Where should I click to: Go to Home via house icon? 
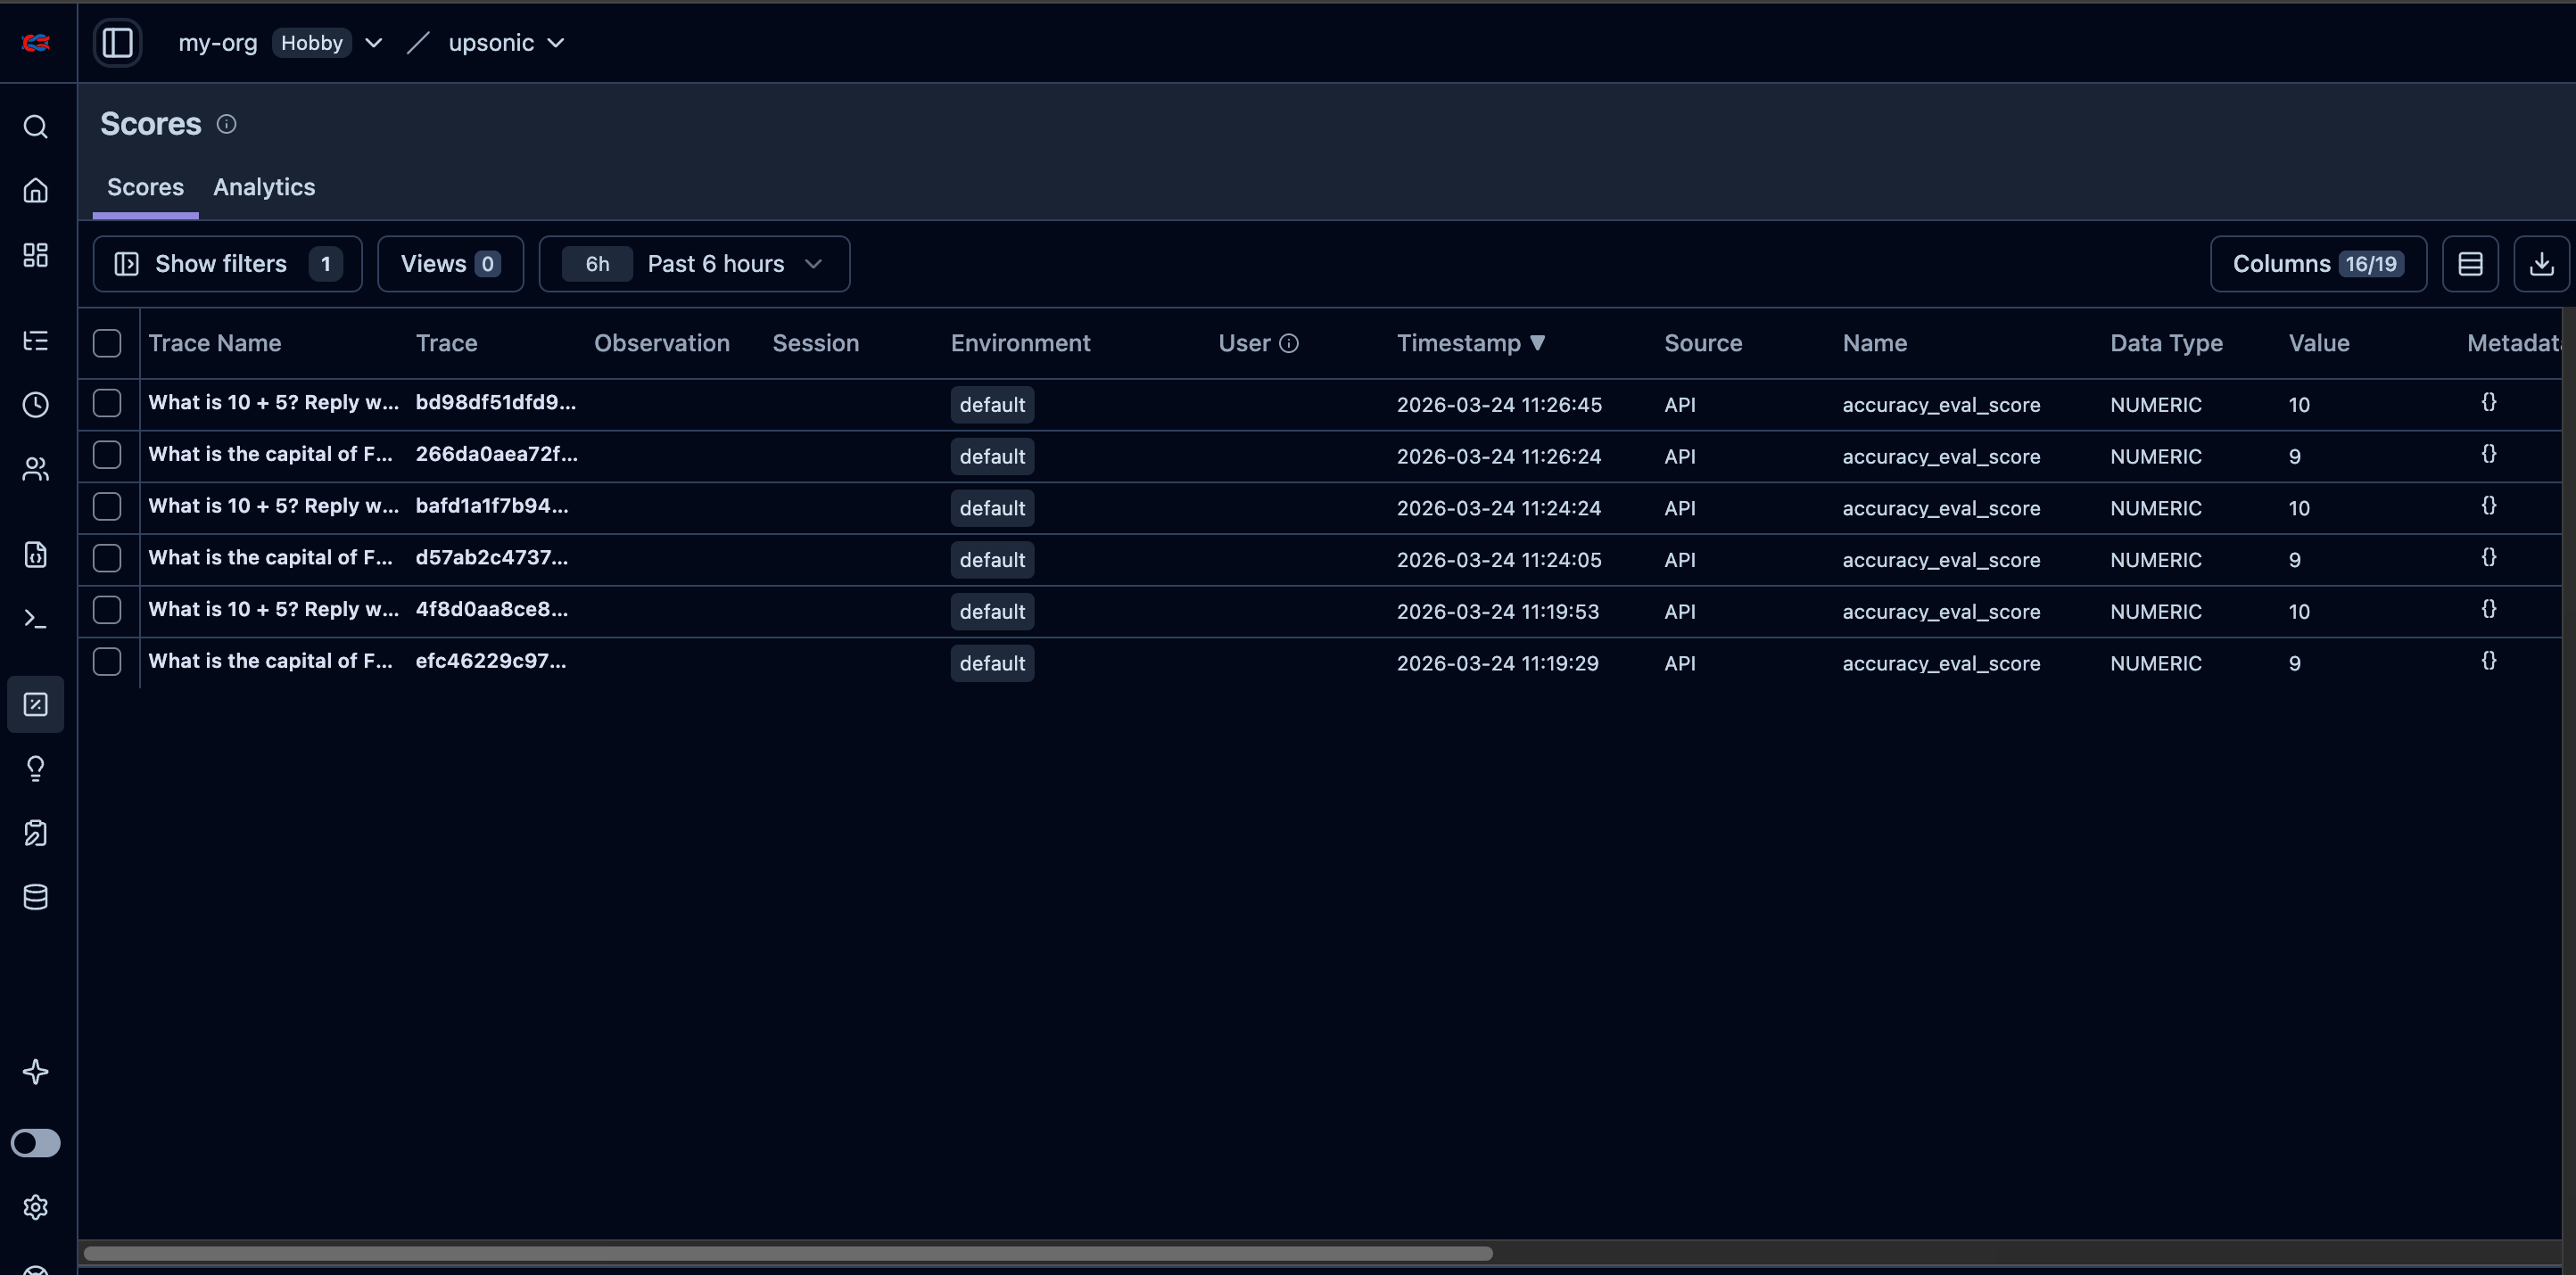36,191
